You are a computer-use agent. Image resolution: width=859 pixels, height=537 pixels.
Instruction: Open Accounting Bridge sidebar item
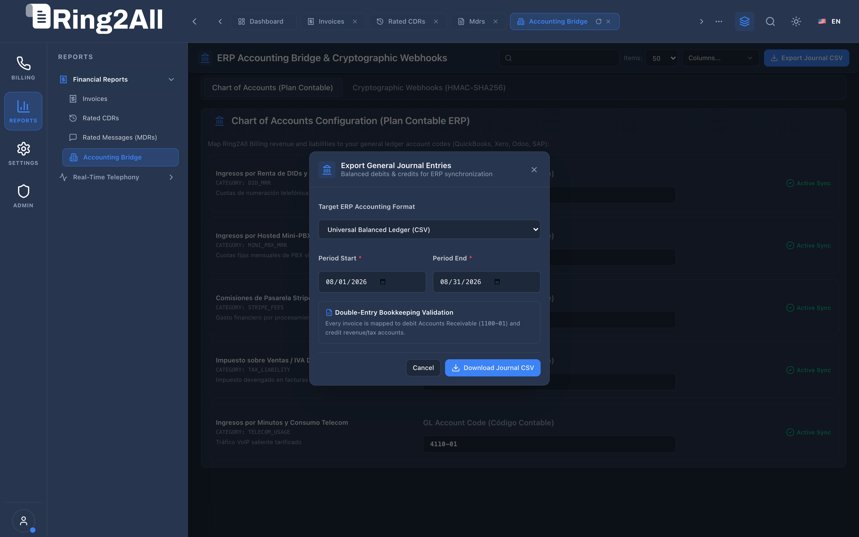[x=120, y=157]
